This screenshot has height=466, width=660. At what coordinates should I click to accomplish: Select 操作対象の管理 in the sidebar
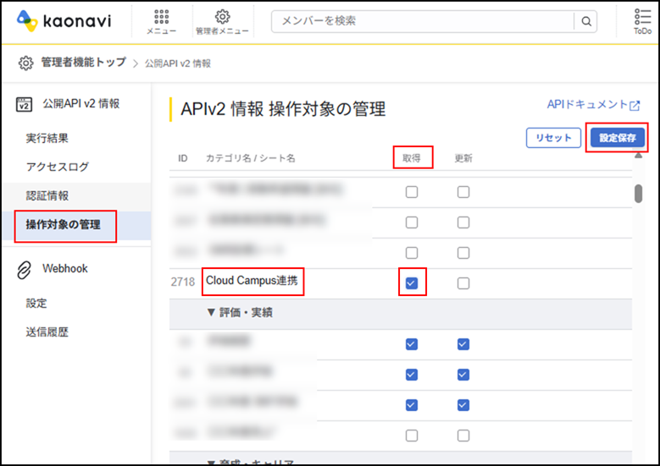tap(64, 224)
